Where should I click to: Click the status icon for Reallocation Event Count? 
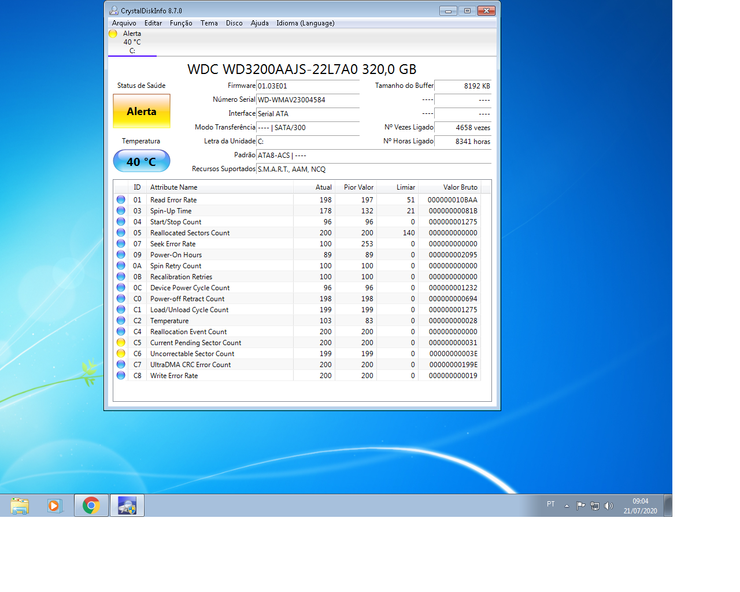tap(121, 331)
